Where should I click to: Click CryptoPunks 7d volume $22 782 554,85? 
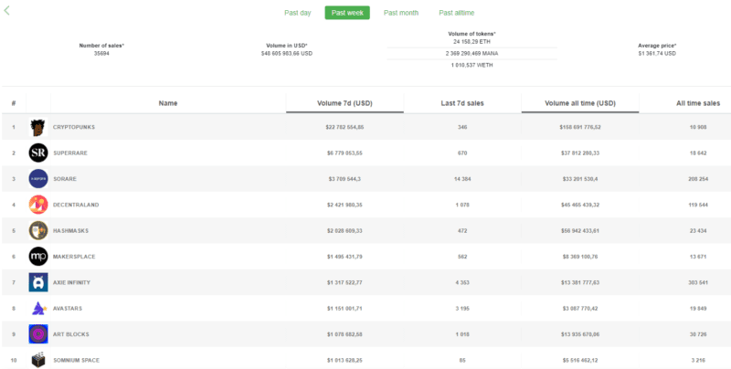[344, 127]
